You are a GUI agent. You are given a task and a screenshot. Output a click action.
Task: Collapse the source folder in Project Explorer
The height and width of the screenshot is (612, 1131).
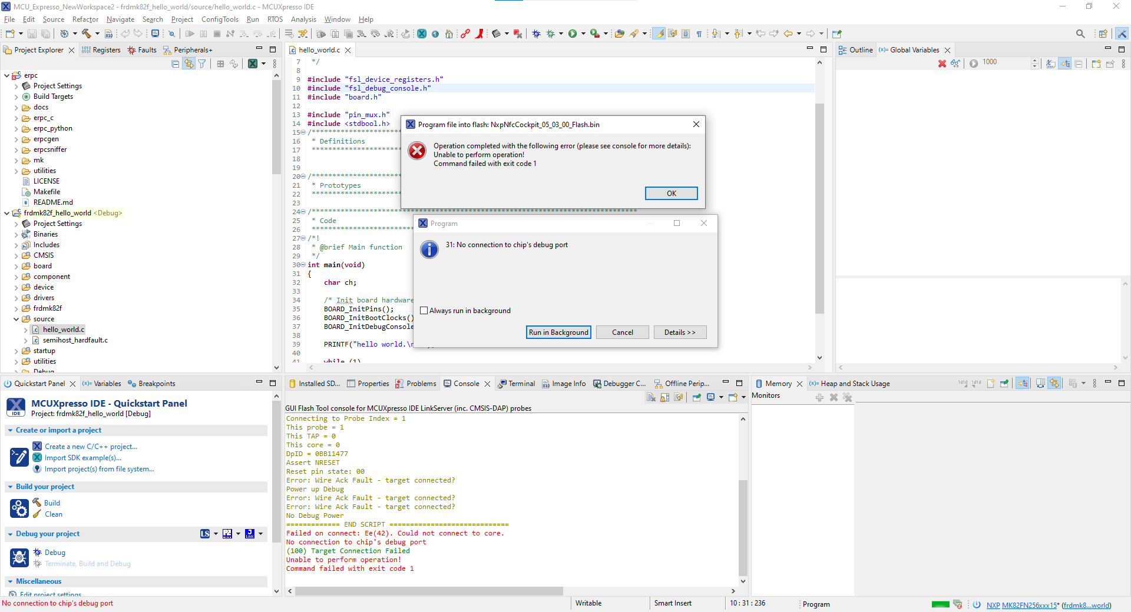click(x=17, y=318)
